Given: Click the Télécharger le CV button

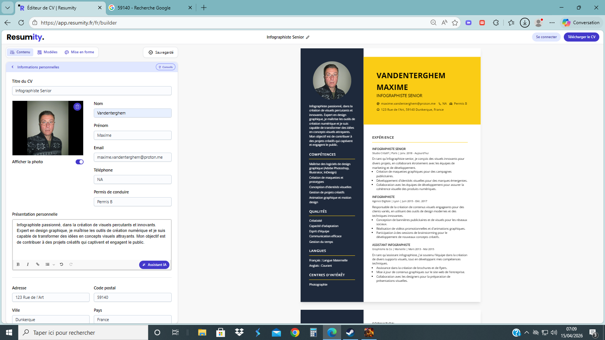Looking at the screenshot, I should (581, 37).
